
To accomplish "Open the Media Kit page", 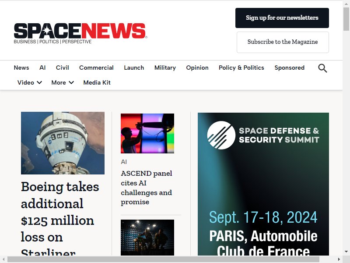I will 97,82.
